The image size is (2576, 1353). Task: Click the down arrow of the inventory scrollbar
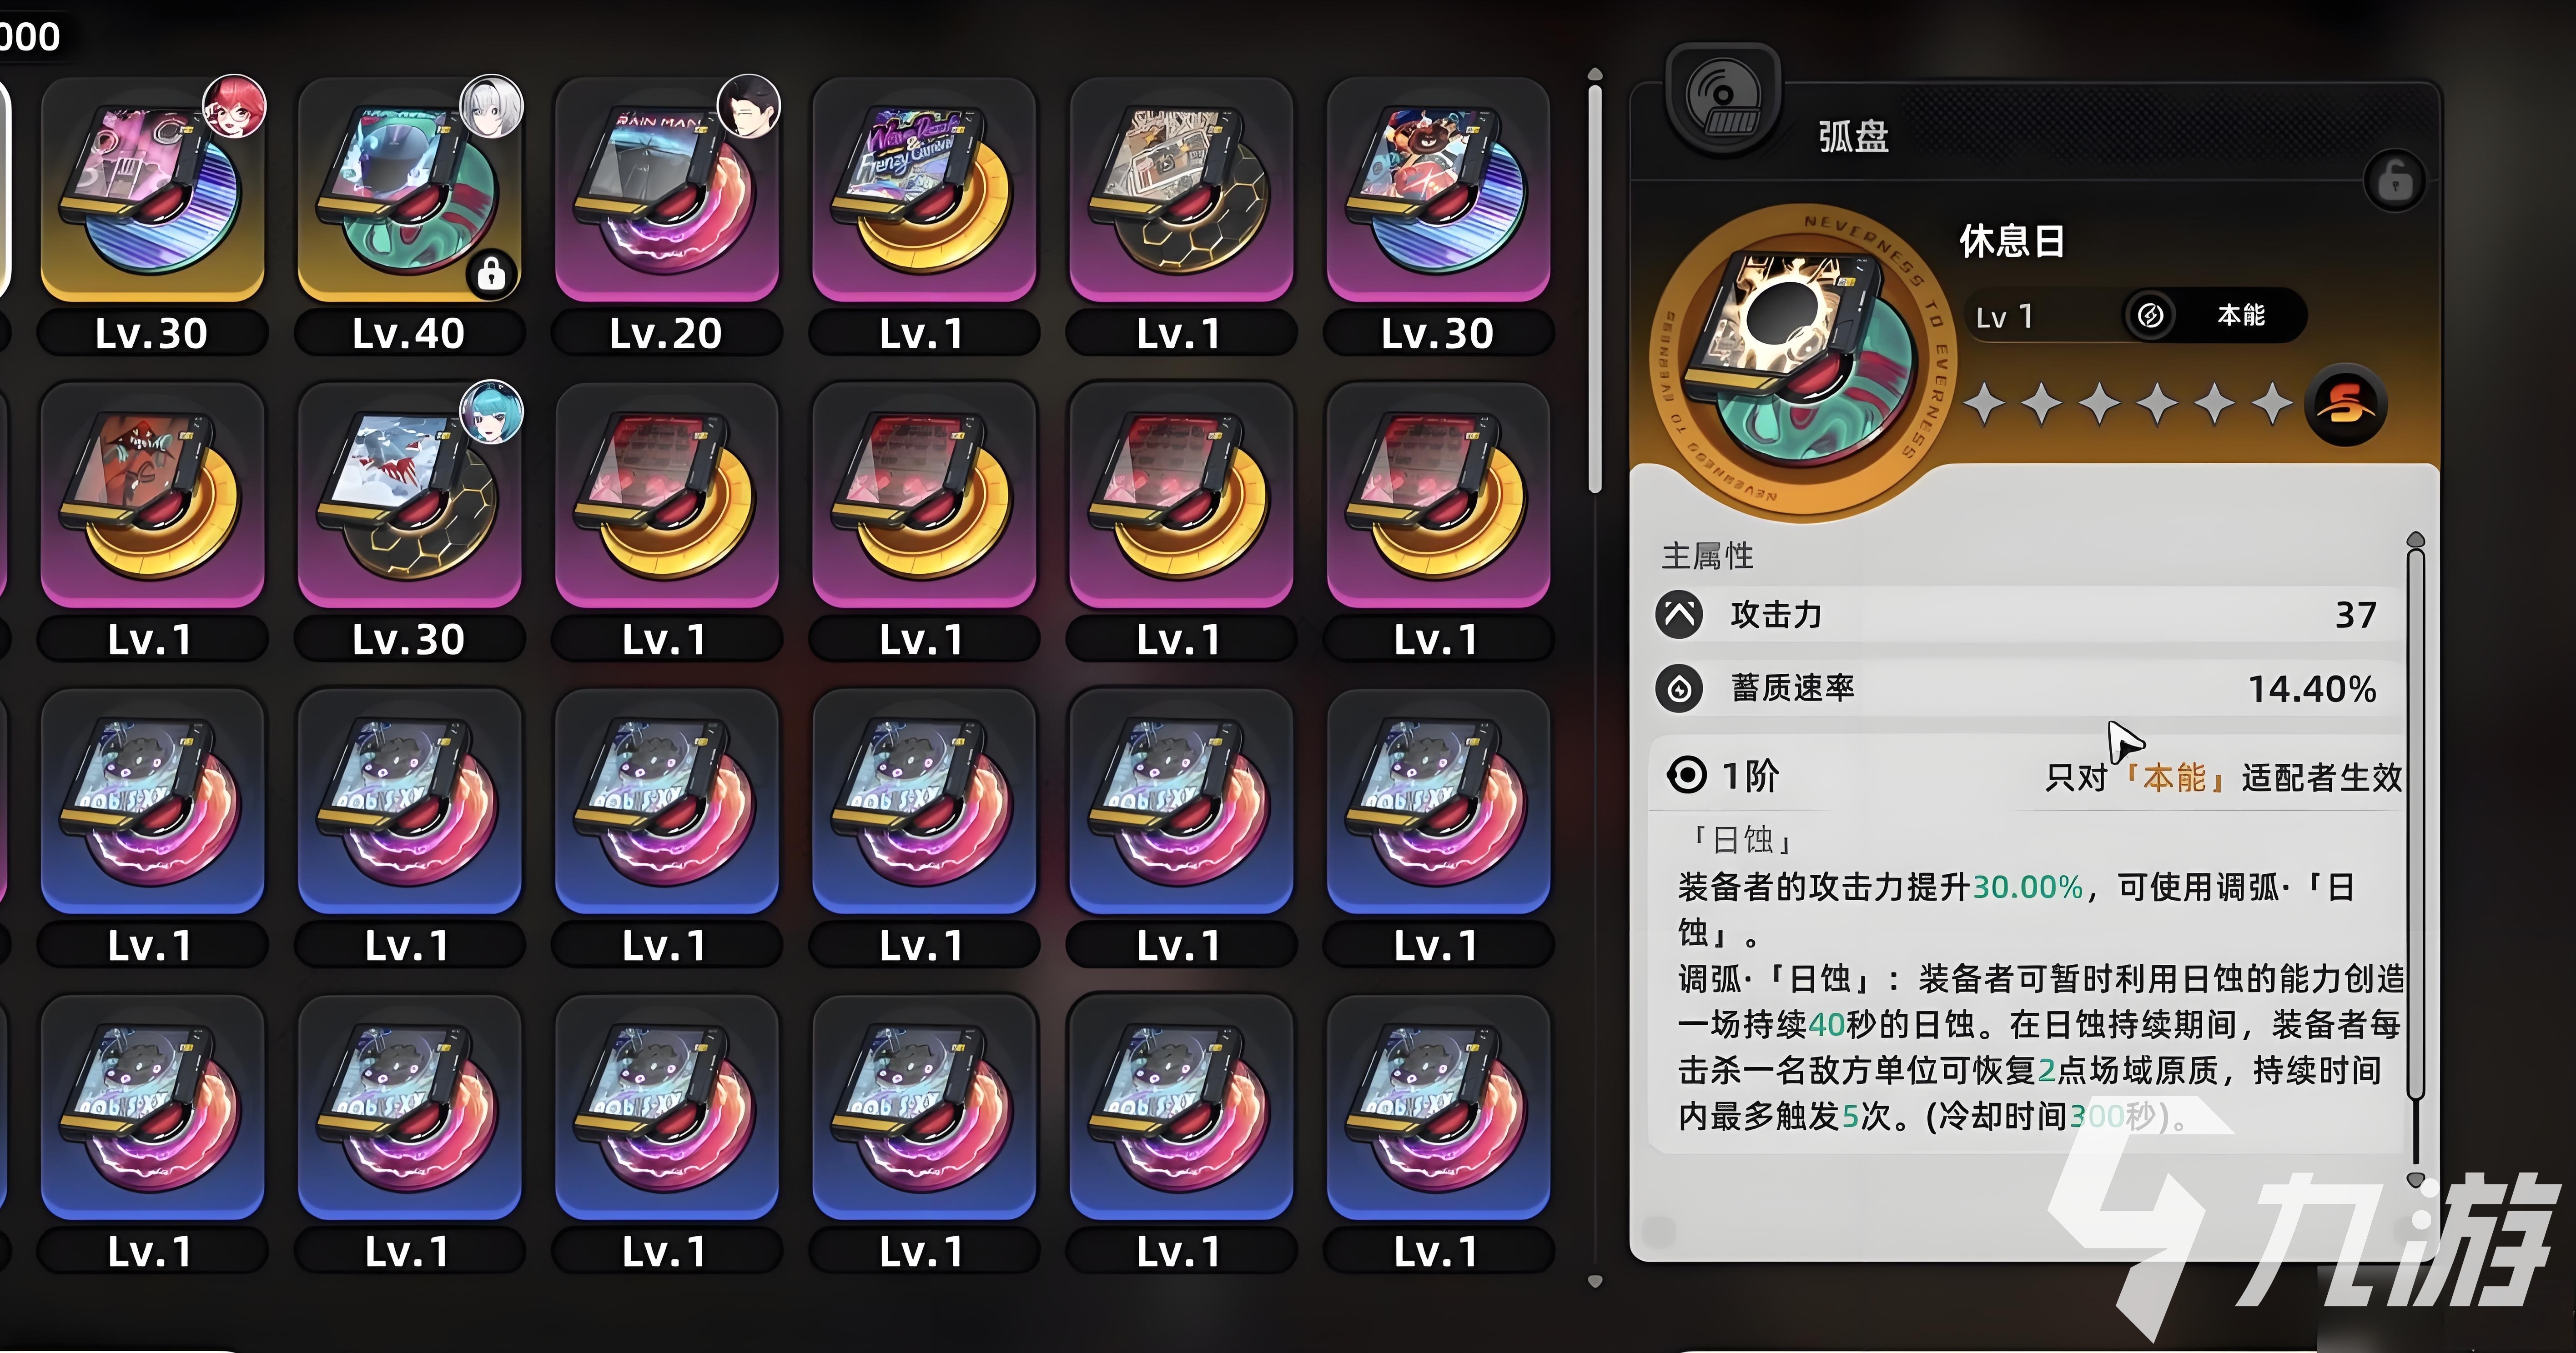1595,1281
